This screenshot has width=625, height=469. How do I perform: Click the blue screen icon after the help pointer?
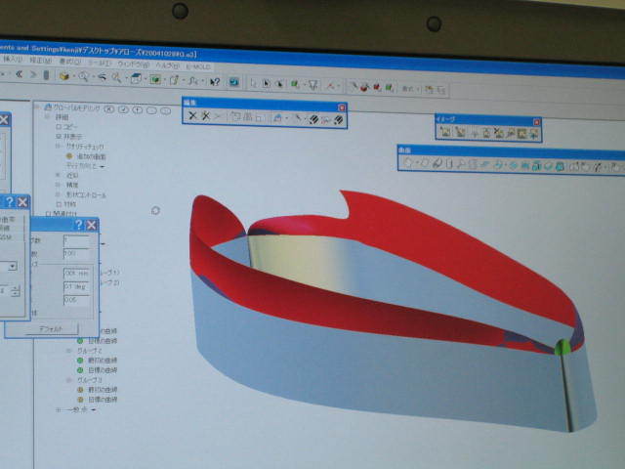(234, 82)
